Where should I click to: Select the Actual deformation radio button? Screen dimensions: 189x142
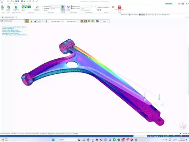click(x=43, y=11)
